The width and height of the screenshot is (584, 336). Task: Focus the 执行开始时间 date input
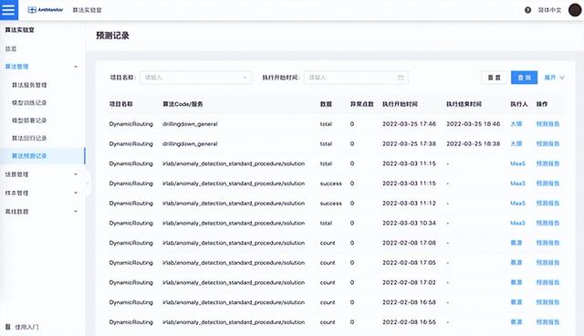[x=356, y=78]
